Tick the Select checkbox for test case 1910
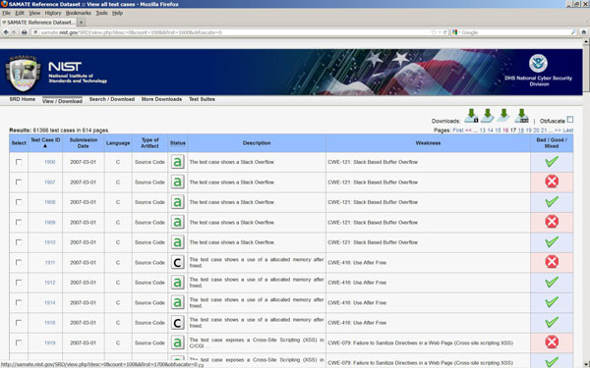 click(19, 242)
